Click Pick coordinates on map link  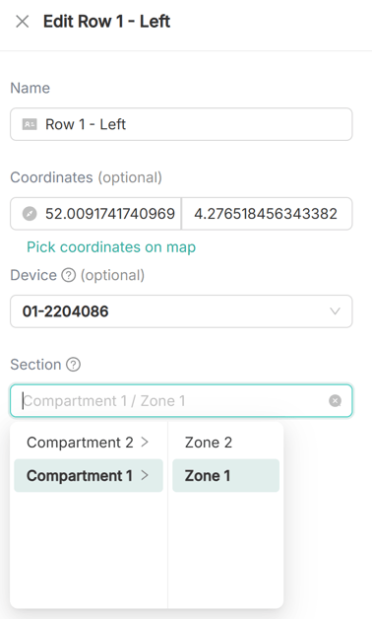(x=111, y=247)
